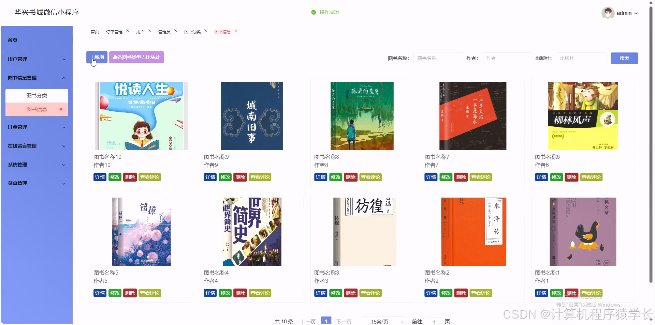The width and height of the screenshot is (655, 325).
Task: Click the admin avatar image
Action: (608, 13)
